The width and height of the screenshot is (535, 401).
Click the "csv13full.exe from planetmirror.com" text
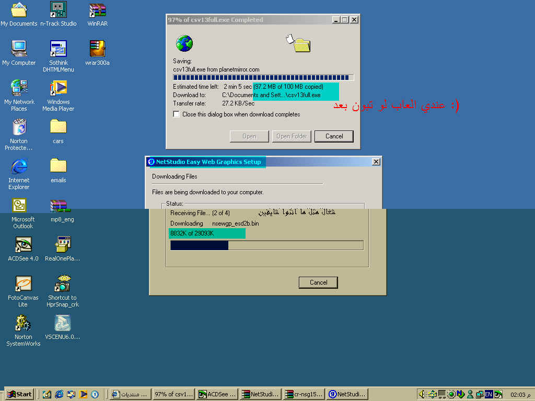pyautogui.click(x=216, y=69)
